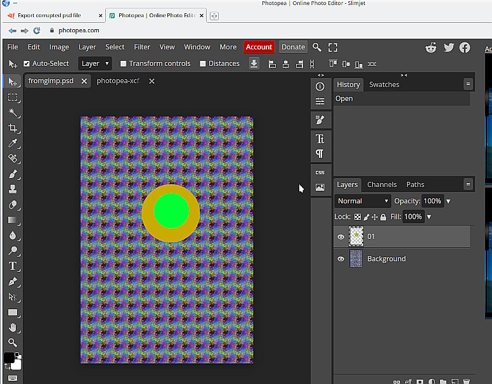Switch to the Channels tab
Screen dimensions: 492x384
point(382,184)
